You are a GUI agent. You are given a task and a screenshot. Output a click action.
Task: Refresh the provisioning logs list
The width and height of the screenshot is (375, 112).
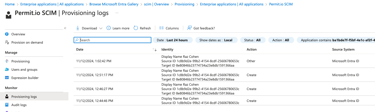tap(142, 28)
